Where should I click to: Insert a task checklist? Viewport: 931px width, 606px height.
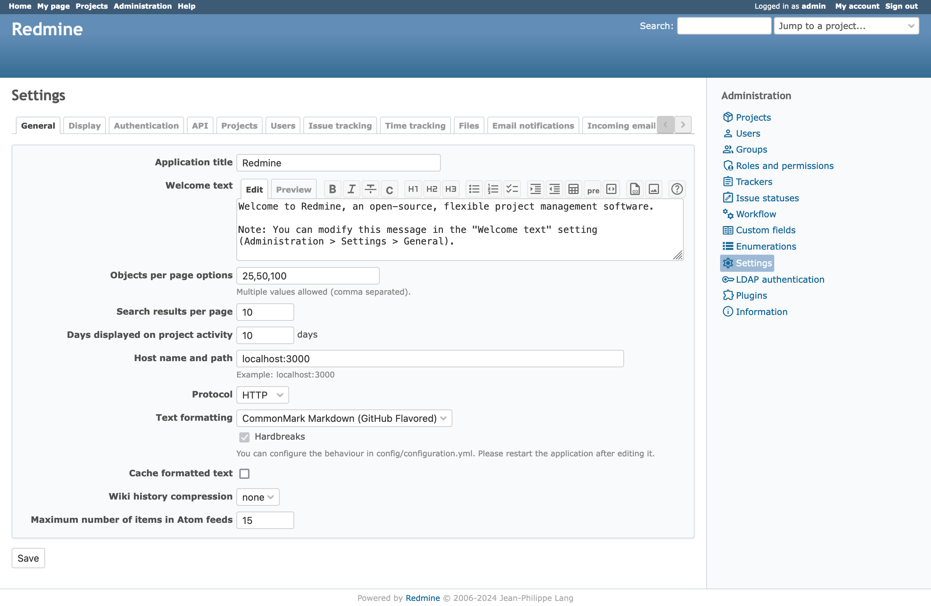(512, 190)
